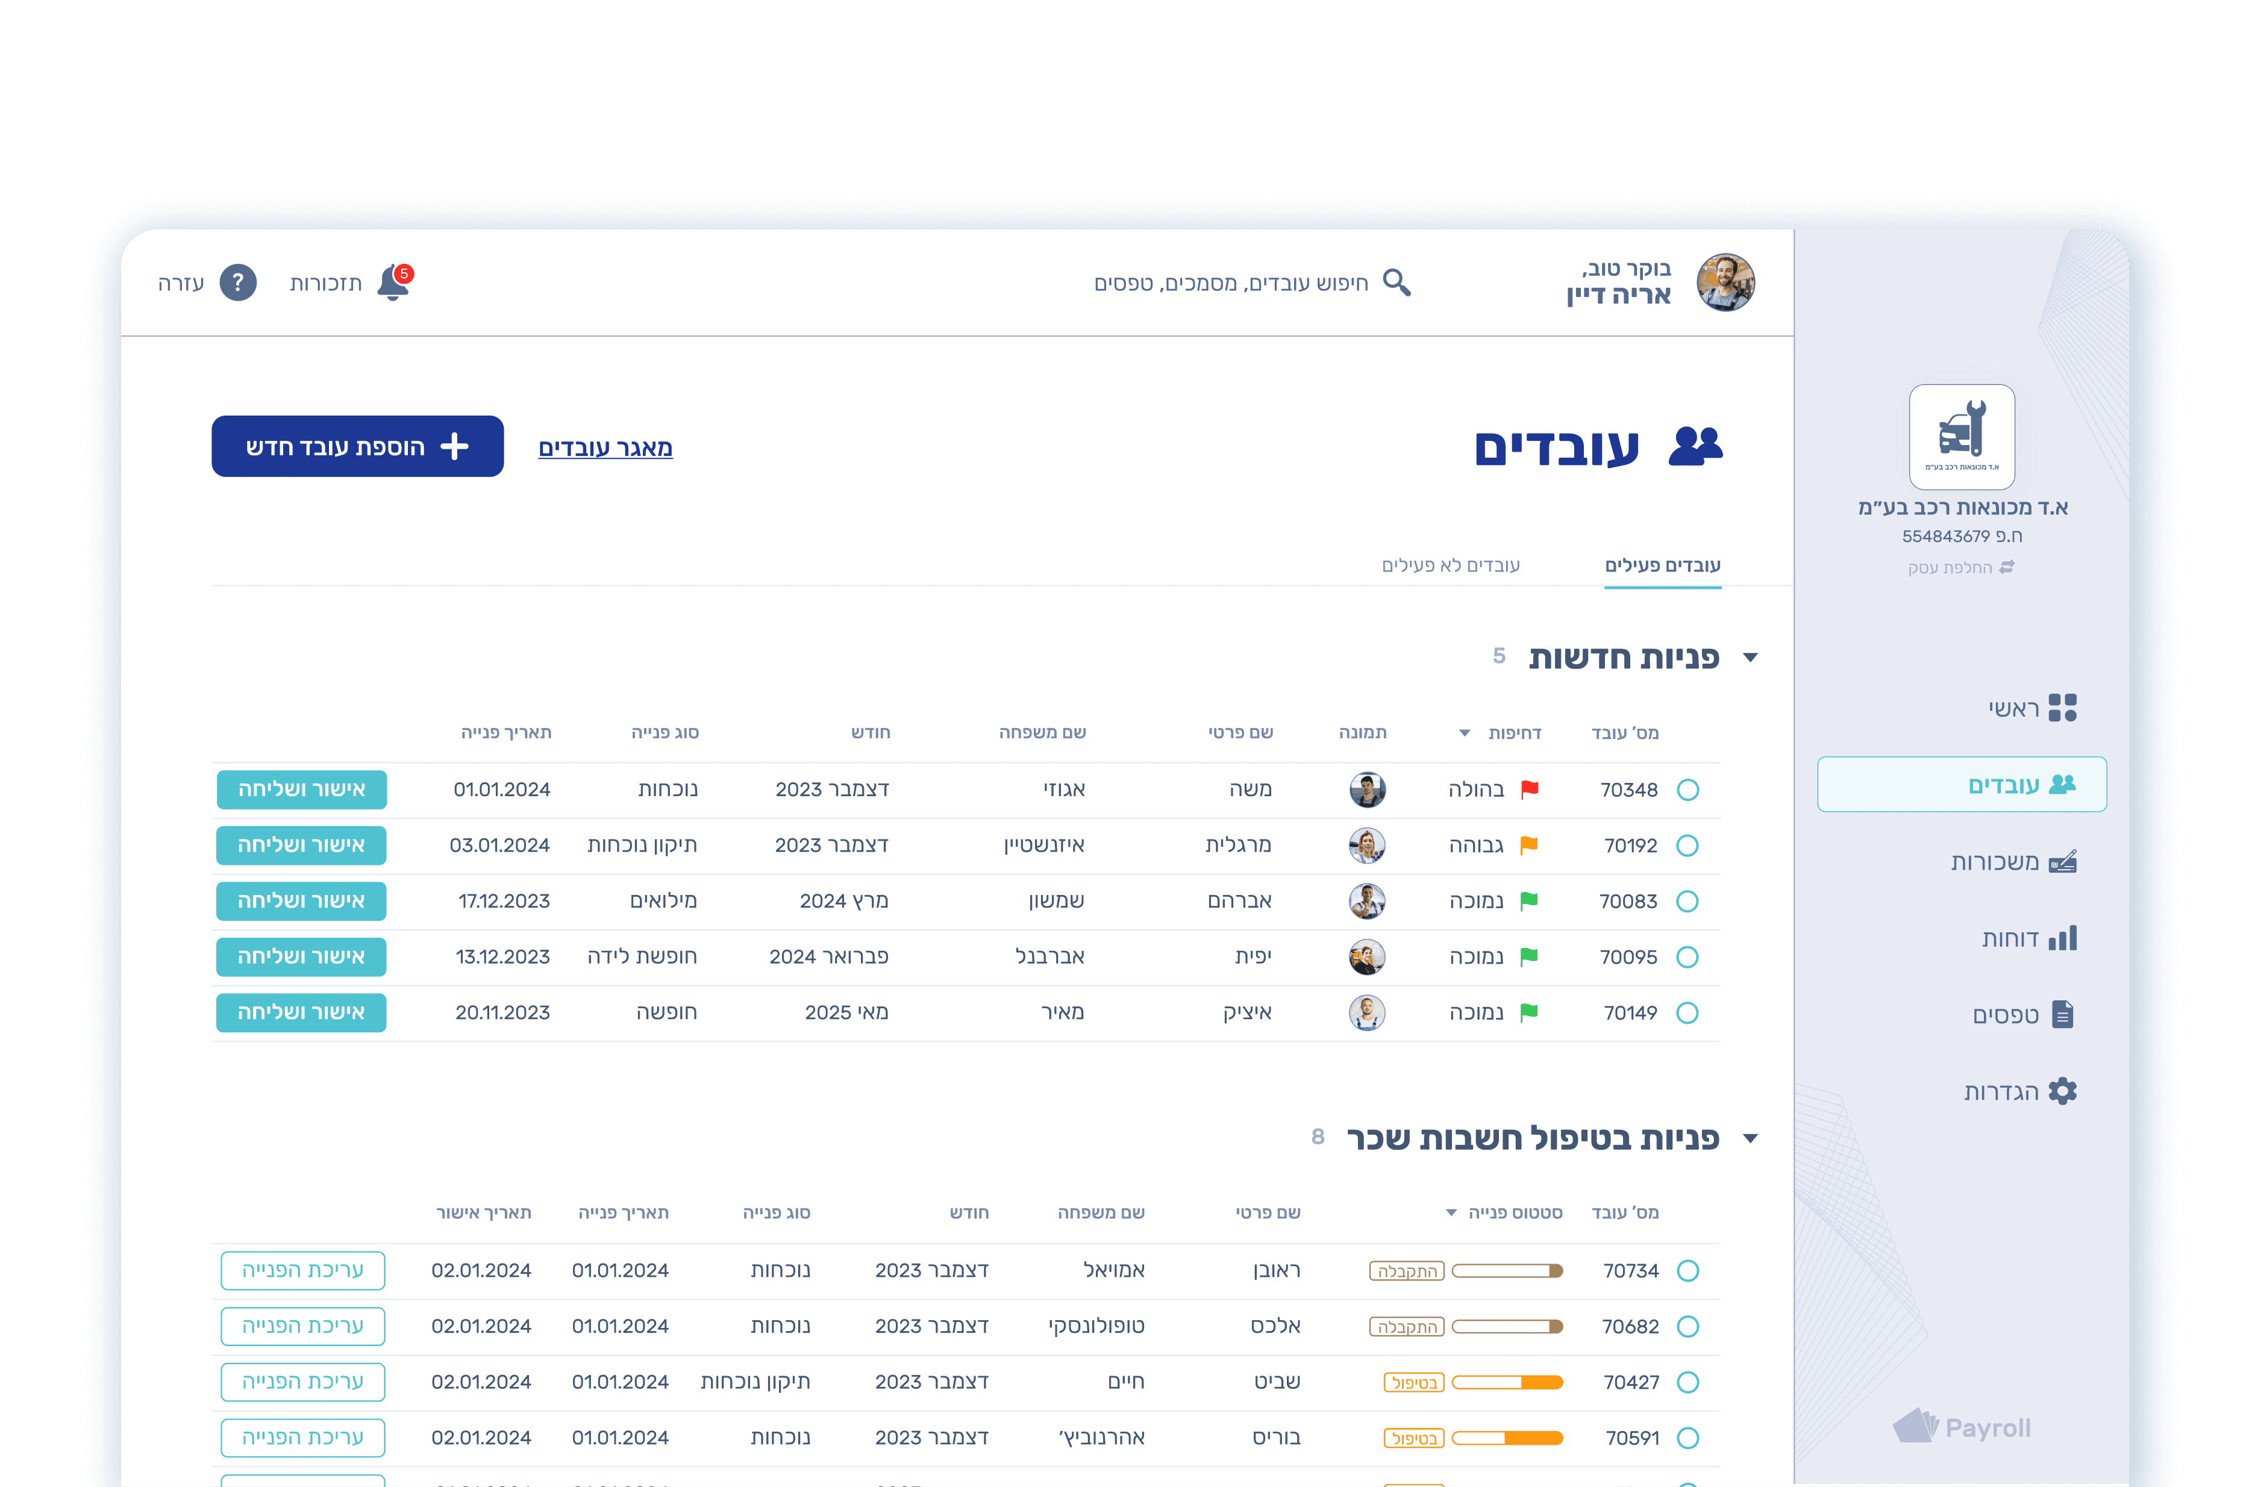Click the green flag in row 70083
2252x1487 pixels.
(x=1529, y=901)
